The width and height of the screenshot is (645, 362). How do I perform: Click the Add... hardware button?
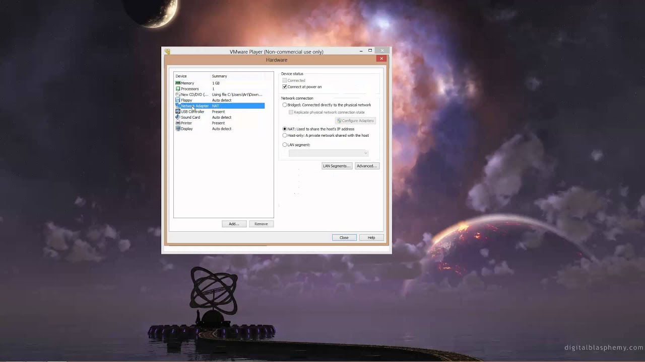pyautogui.click(x=234, y=224)
